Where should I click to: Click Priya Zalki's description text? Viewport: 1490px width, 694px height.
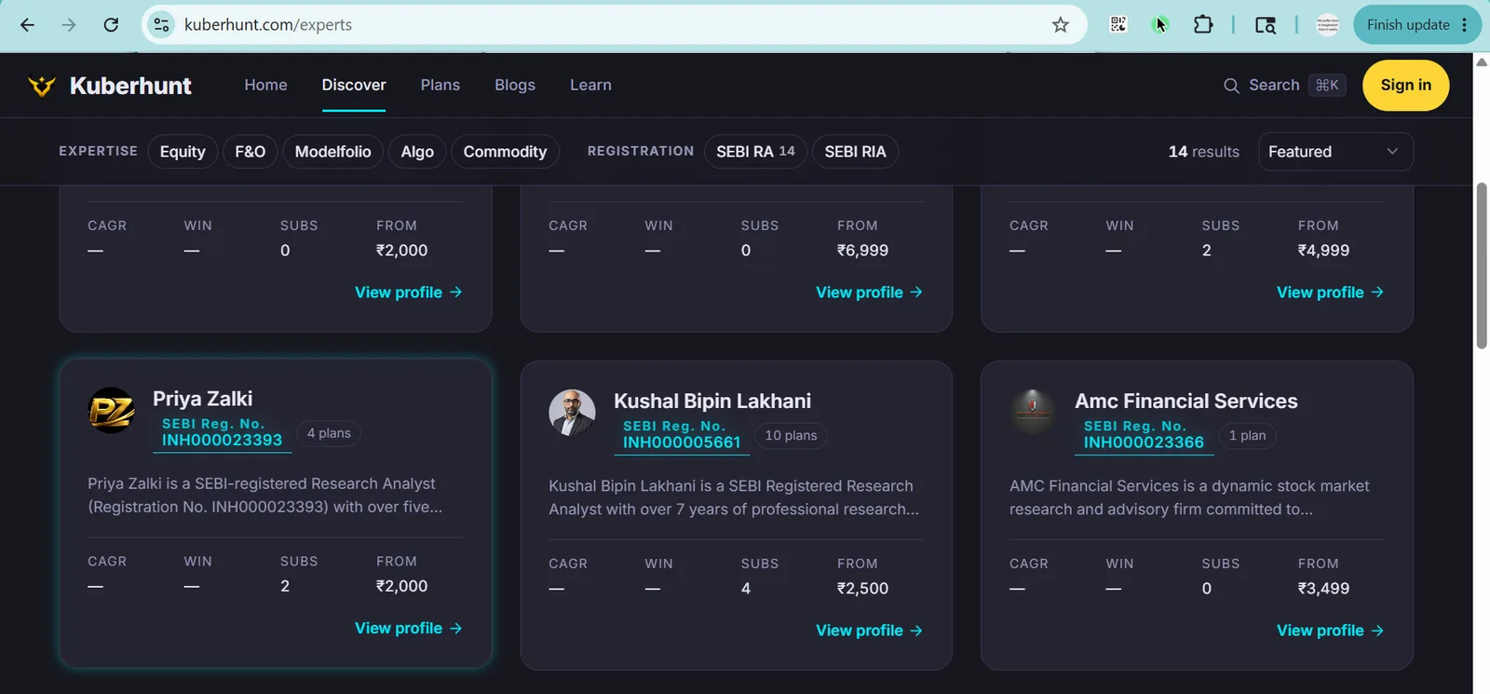click(x=265, y=496)
